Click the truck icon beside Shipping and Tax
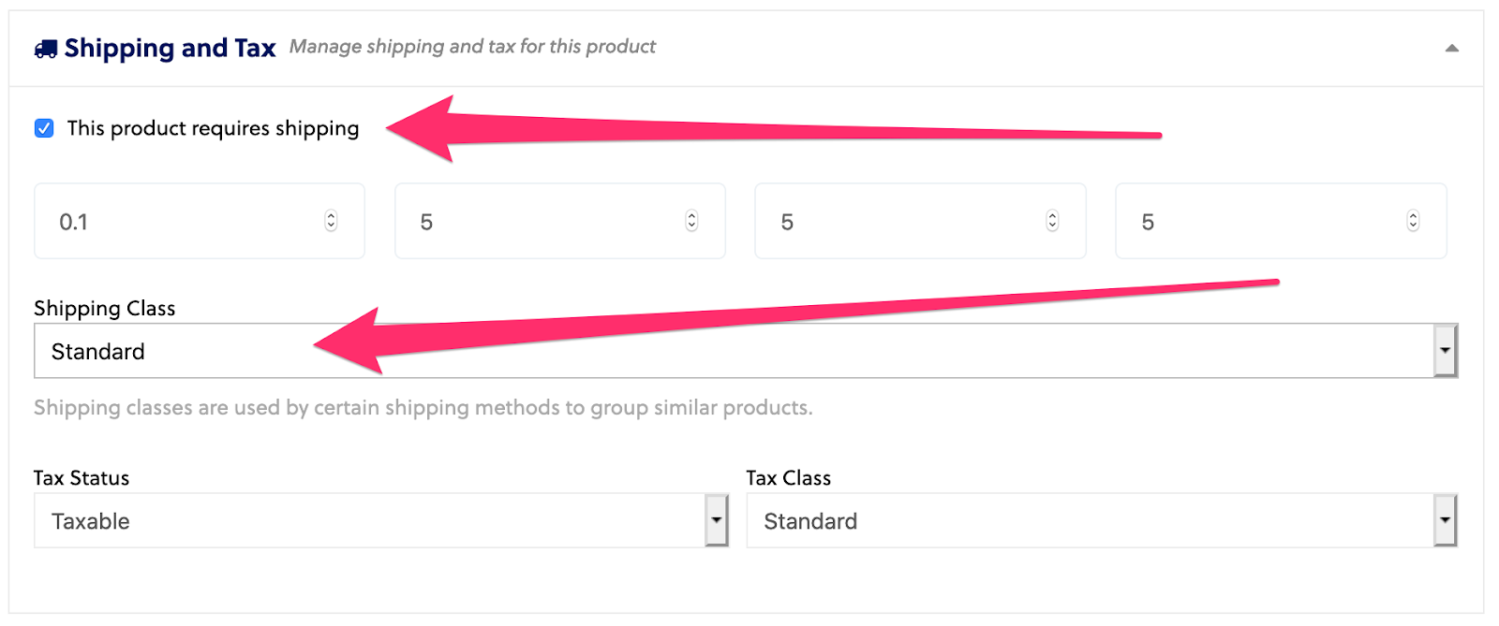The image size is (1499, 626). (x=45, y=49)
